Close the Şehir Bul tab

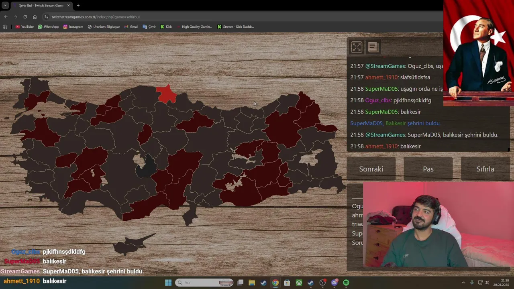point(68,6)
